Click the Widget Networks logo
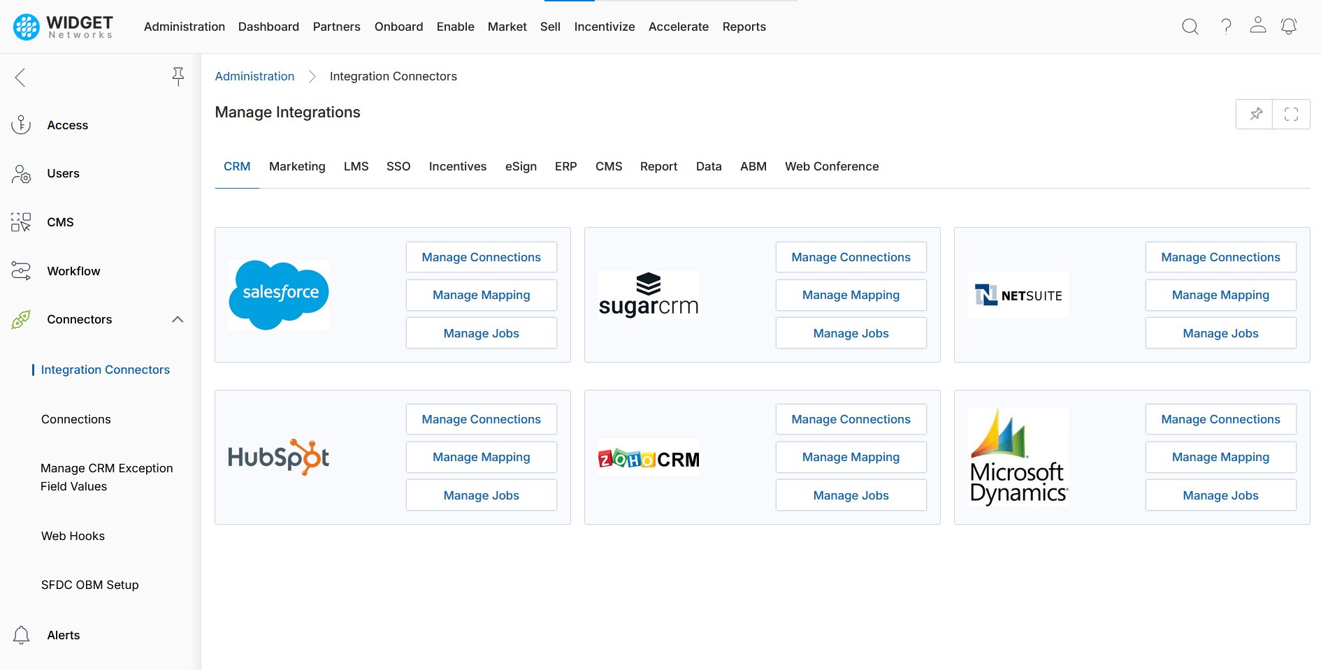Image resolution: width=1321 pixels, height=670 pixels. point(63,27)
